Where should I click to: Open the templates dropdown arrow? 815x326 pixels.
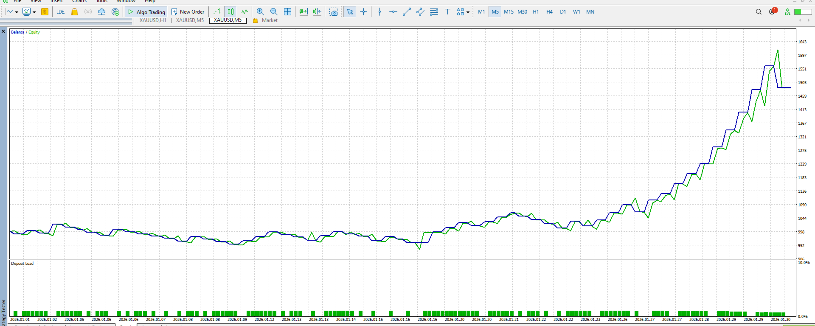(x=34, y=12)
